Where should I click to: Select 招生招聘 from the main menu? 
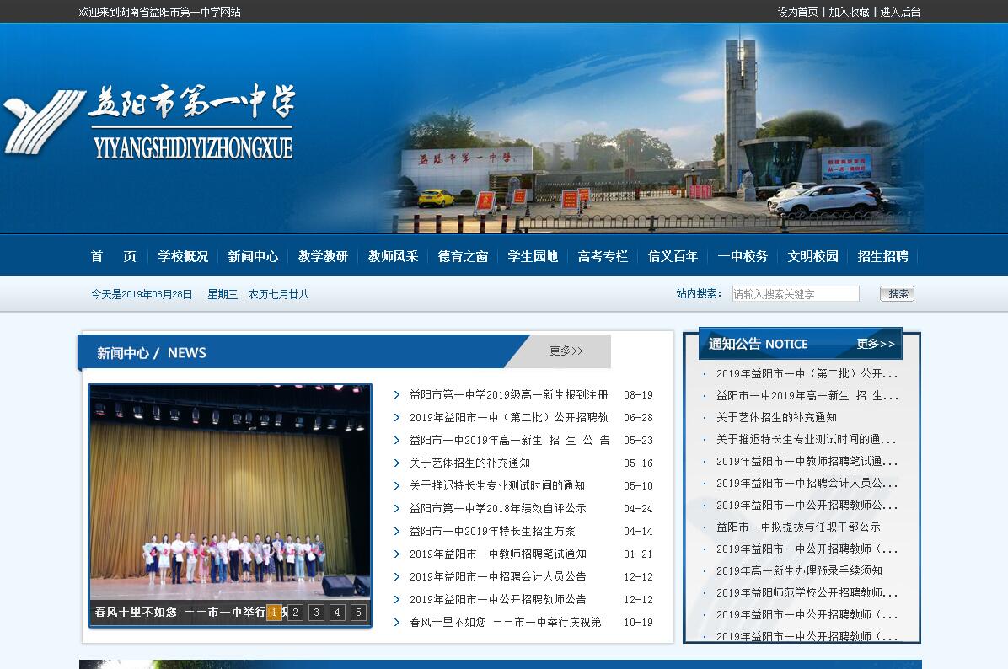[x=882, y=256]
